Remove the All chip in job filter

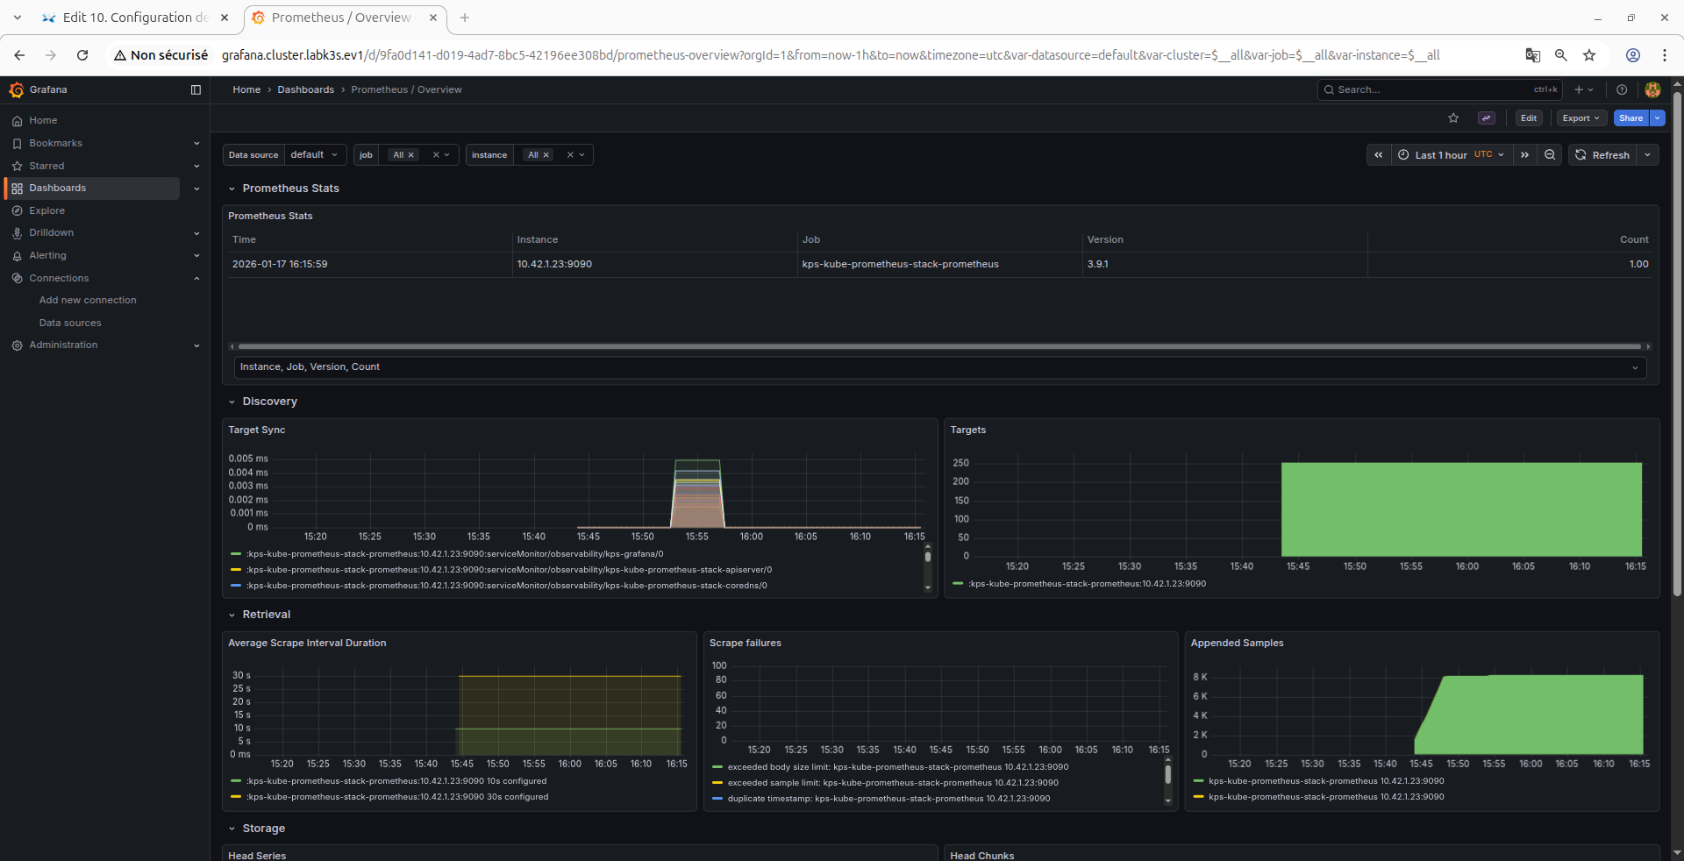pos(410,155)
